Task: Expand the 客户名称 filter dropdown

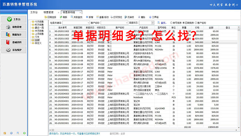Action: click(x=127, y=23)
